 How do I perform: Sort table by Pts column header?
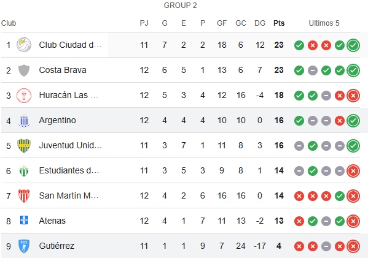[279, 23]
